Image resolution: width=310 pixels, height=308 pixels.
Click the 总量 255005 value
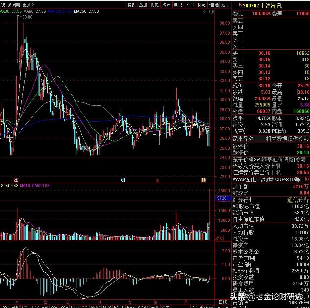[x=262, y=105]
